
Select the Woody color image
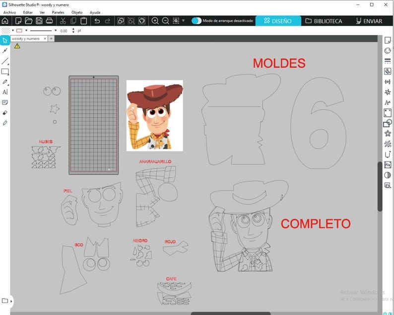pos(154,115)
